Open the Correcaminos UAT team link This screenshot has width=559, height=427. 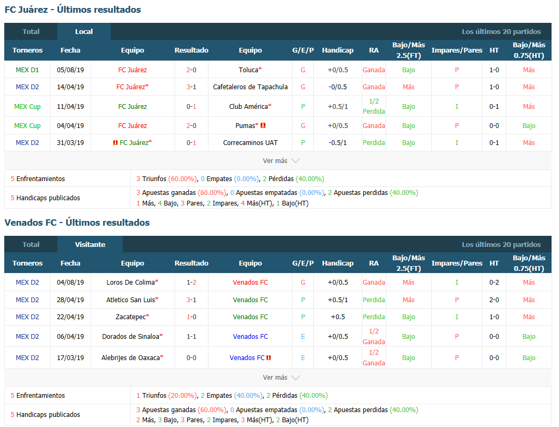[251, 142]
